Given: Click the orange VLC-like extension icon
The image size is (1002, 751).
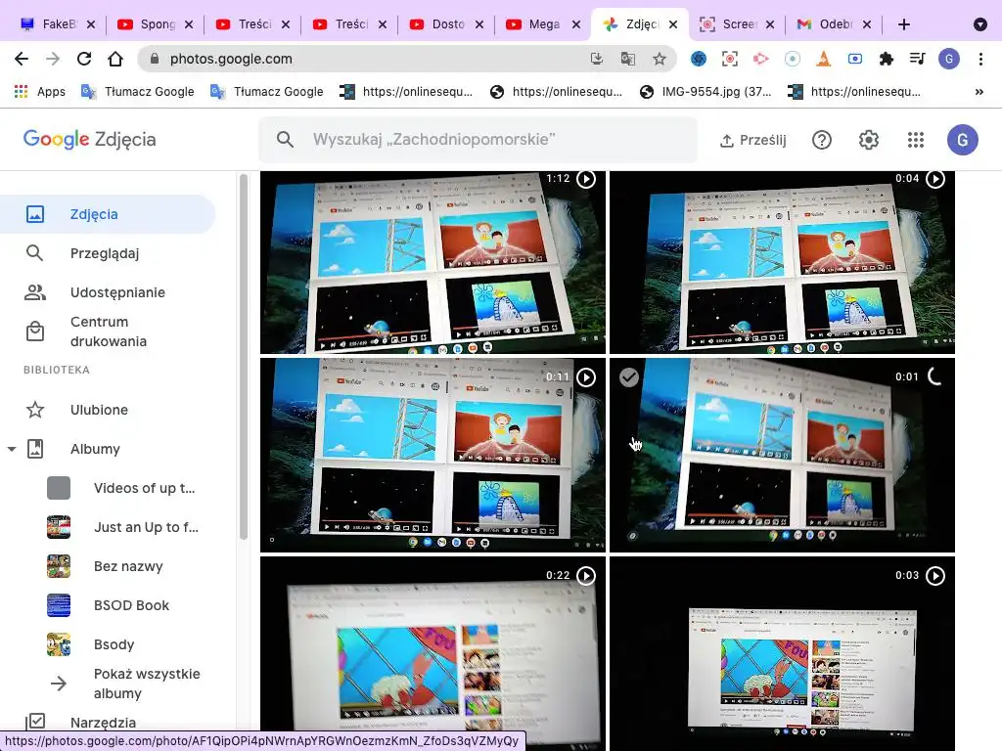Looking at the screenshot, I should (x=823, y=59).
